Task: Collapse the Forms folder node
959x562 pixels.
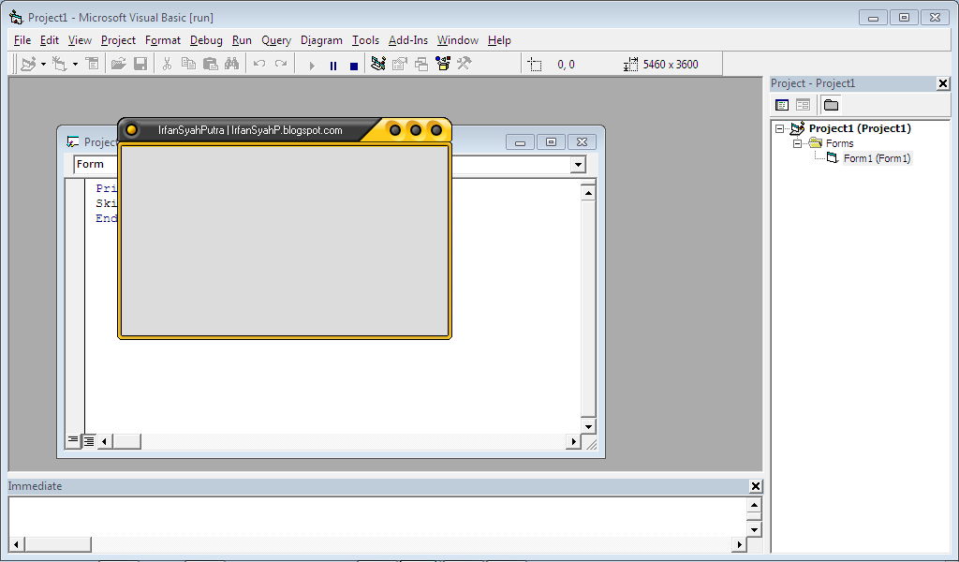Action: click(797, 142)
